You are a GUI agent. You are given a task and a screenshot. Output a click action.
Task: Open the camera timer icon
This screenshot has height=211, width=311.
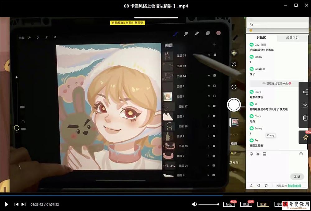pos(234,64)
